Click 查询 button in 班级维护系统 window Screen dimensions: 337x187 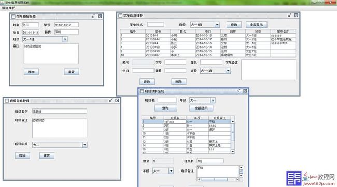165,108
